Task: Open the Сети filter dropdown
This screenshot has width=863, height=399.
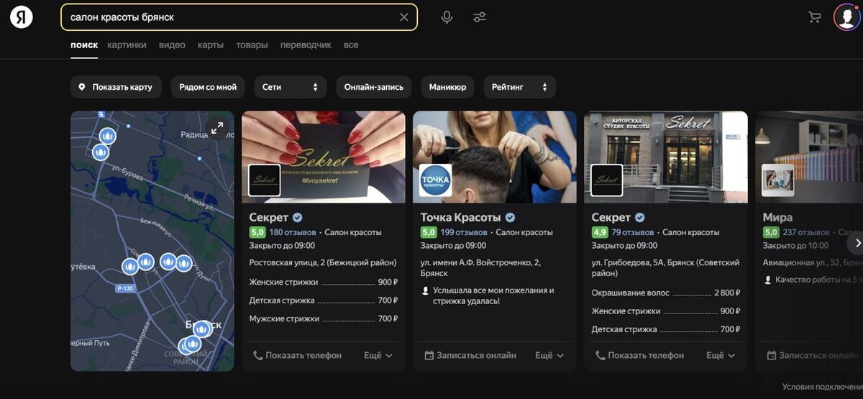Action: 291,87
